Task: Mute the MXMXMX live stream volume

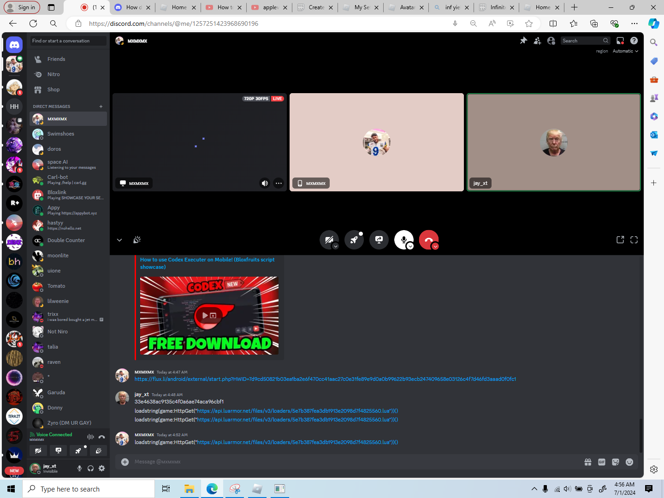Action: [x=265, y=183]
